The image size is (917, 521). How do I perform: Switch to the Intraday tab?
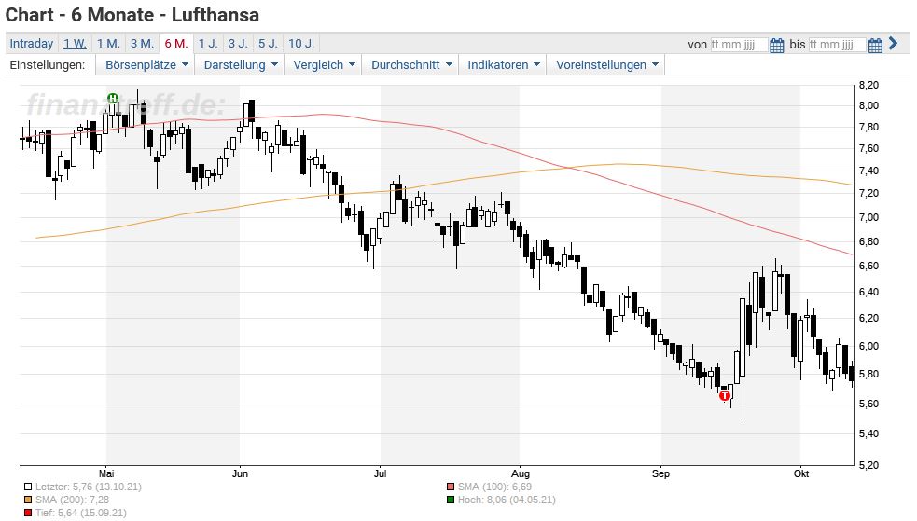(32, 44)
